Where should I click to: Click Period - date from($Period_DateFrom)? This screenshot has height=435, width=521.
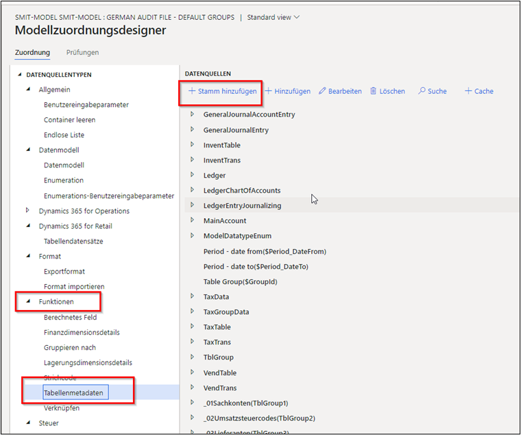pos(265,251)
